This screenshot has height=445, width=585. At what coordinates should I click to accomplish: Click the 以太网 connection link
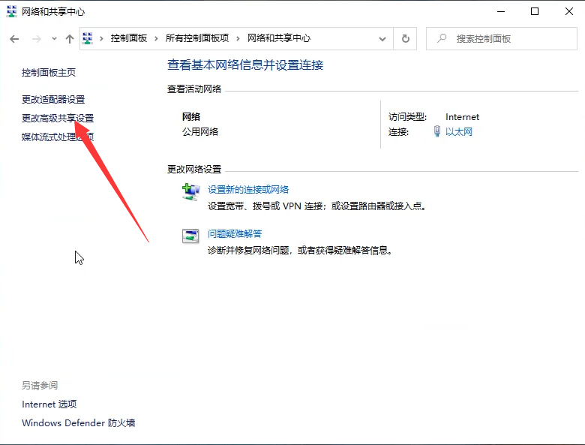pyautogui.click(x=459, y=131)
